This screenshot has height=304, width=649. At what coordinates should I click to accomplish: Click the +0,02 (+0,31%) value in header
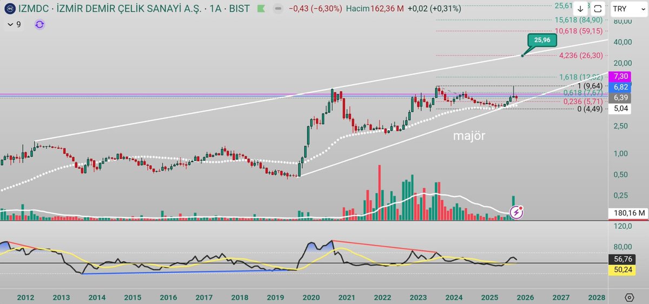(434, 9)
